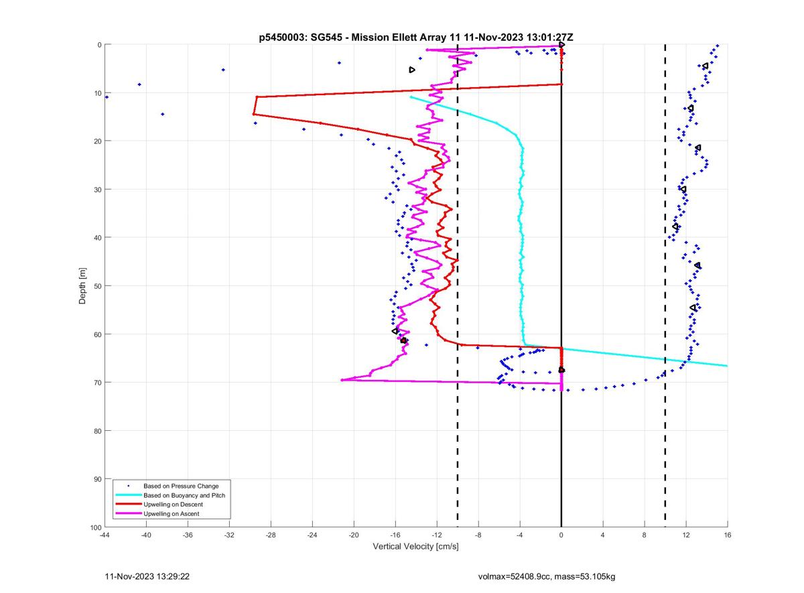Click the magenta line swatch in legend
This screenshot has height=593, width=804.
click(128, 514)
